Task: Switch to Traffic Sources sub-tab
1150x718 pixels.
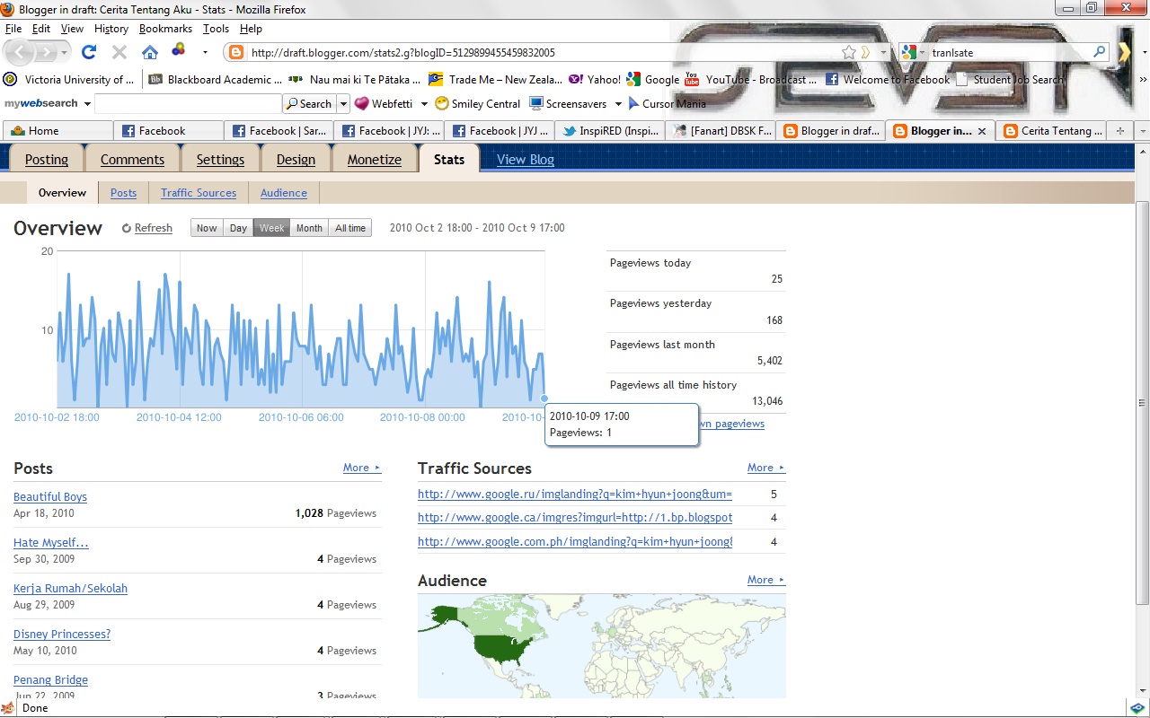Action: (x=199, y=193)
